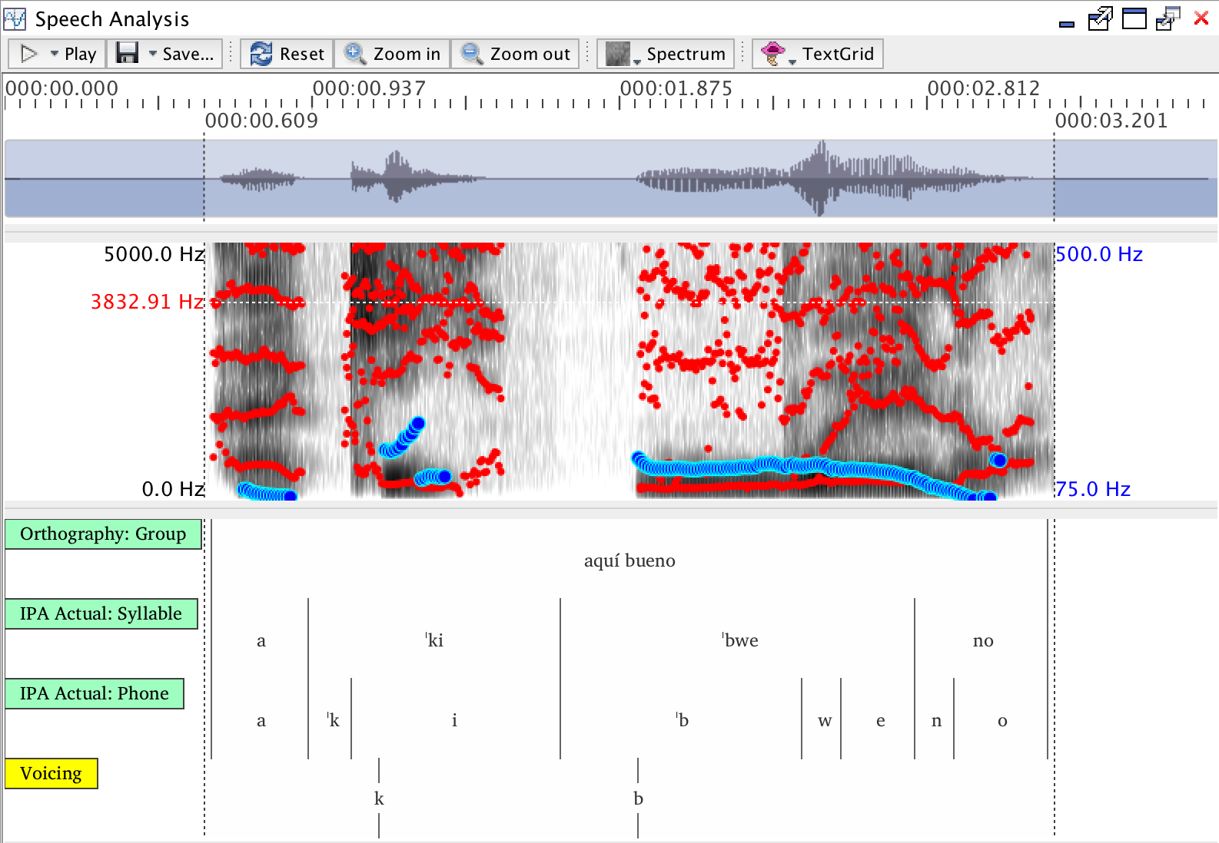This screenshot has height=843, width=1219.
Task: Zoom in on the waveform
Action: (393, 54)
